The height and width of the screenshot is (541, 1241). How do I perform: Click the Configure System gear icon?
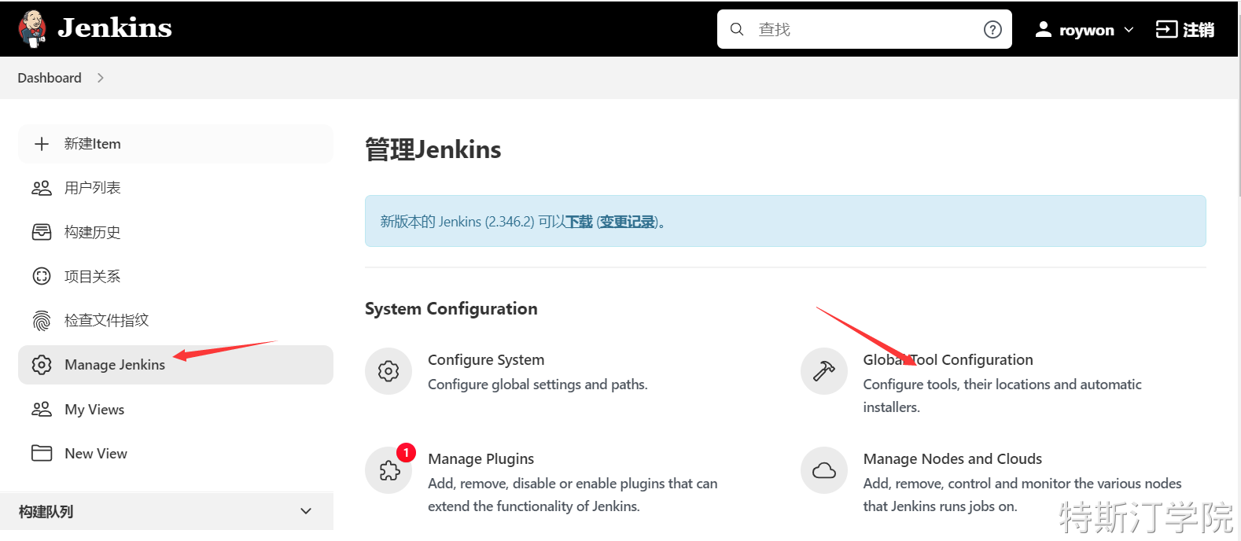click(x=389, y=371)
